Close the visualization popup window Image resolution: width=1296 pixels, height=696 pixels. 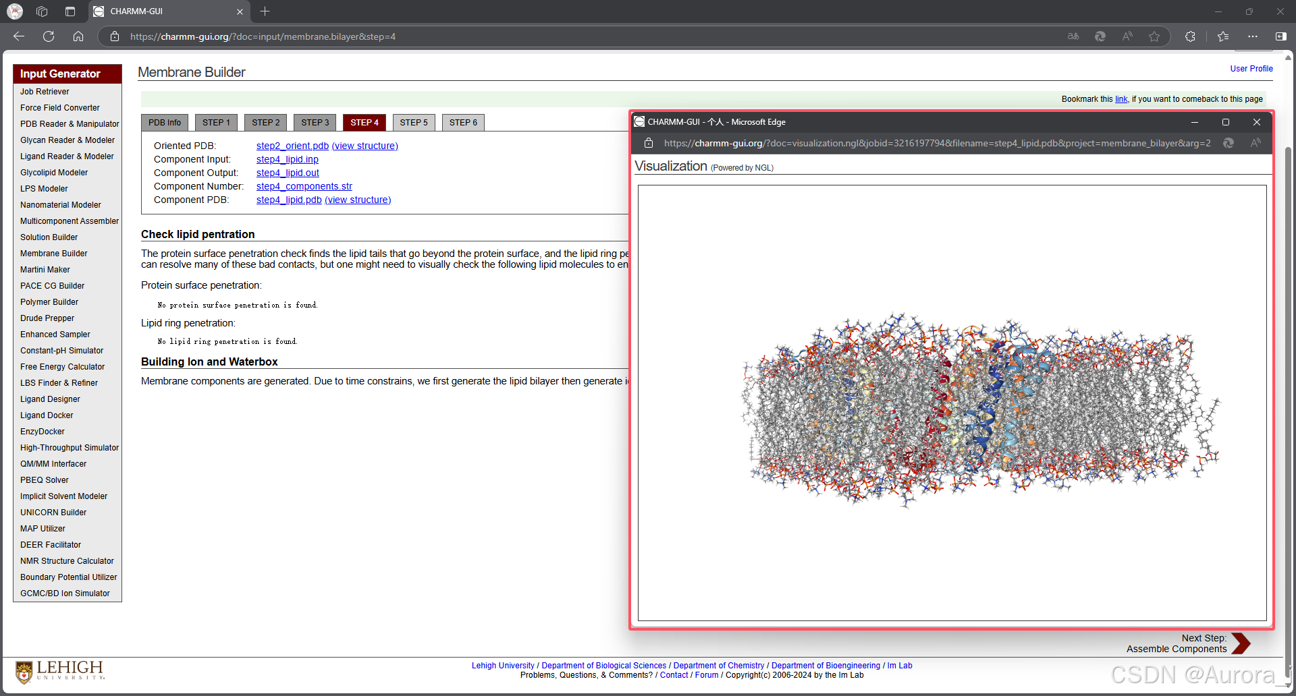[x=1257, y=122]
